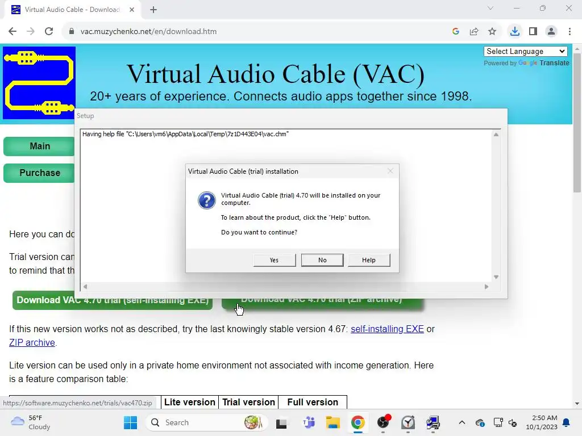The width and height of the screenshot is (582, 436).
Task: View site security lock information
Action: click(72, 32)
